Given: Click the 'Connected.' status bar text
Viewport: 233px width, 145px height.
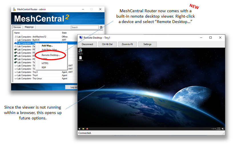Looking at the screenshot, I should [x=85, y=133].
